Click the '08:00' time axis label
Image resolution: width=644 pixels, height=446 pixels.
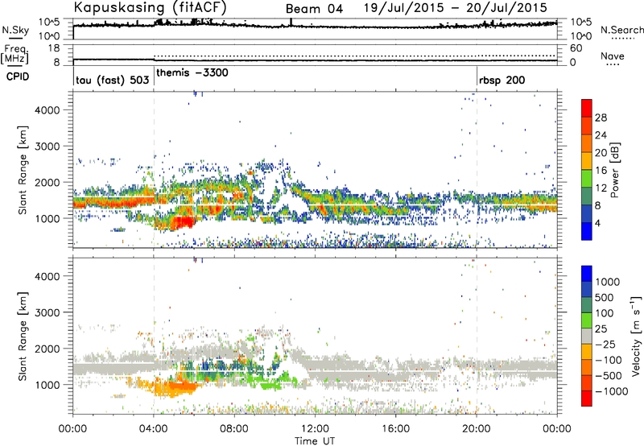[x=234, y=429]
